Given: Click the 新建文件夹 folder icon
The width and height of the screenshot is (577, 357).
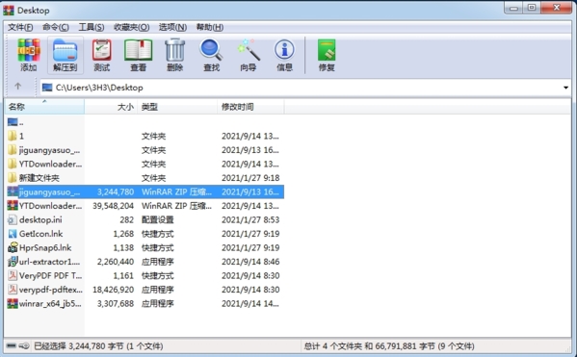Looking at the screenshot, I should pos(13,178).
